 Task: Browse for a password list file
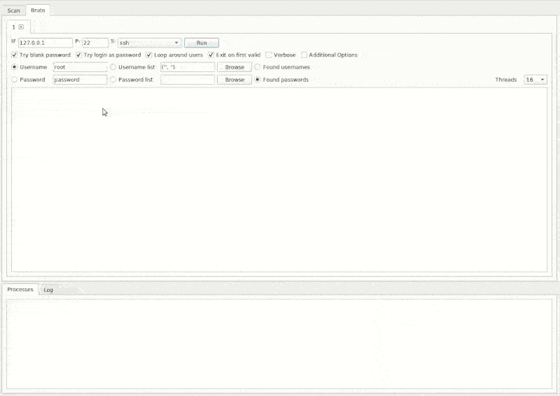coord(234,80)
